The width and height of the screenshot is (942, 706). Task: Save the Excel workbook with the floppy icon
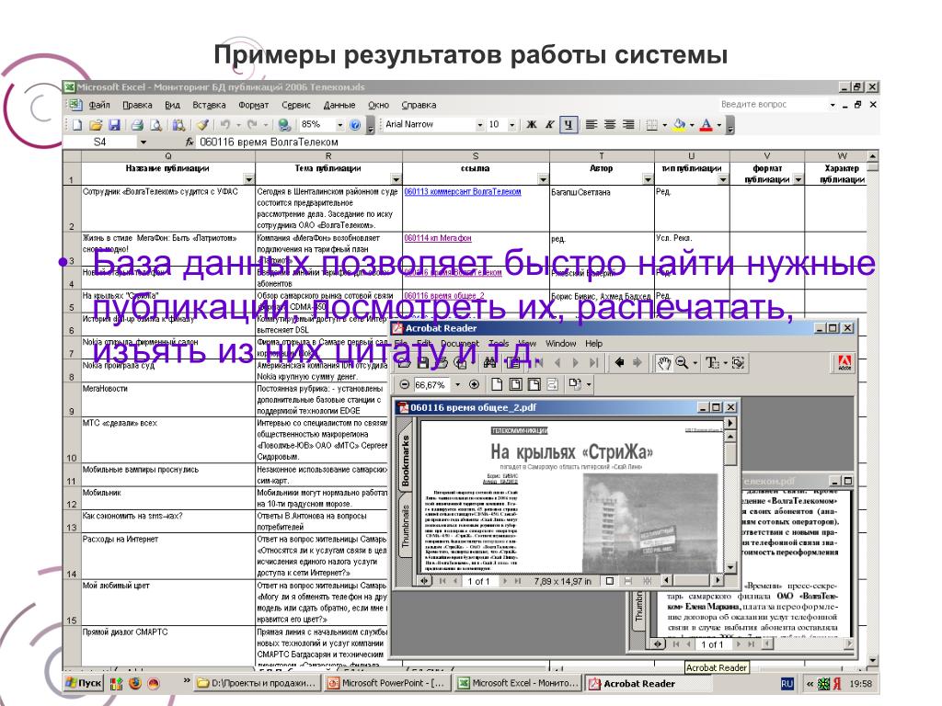coord(114,125)
